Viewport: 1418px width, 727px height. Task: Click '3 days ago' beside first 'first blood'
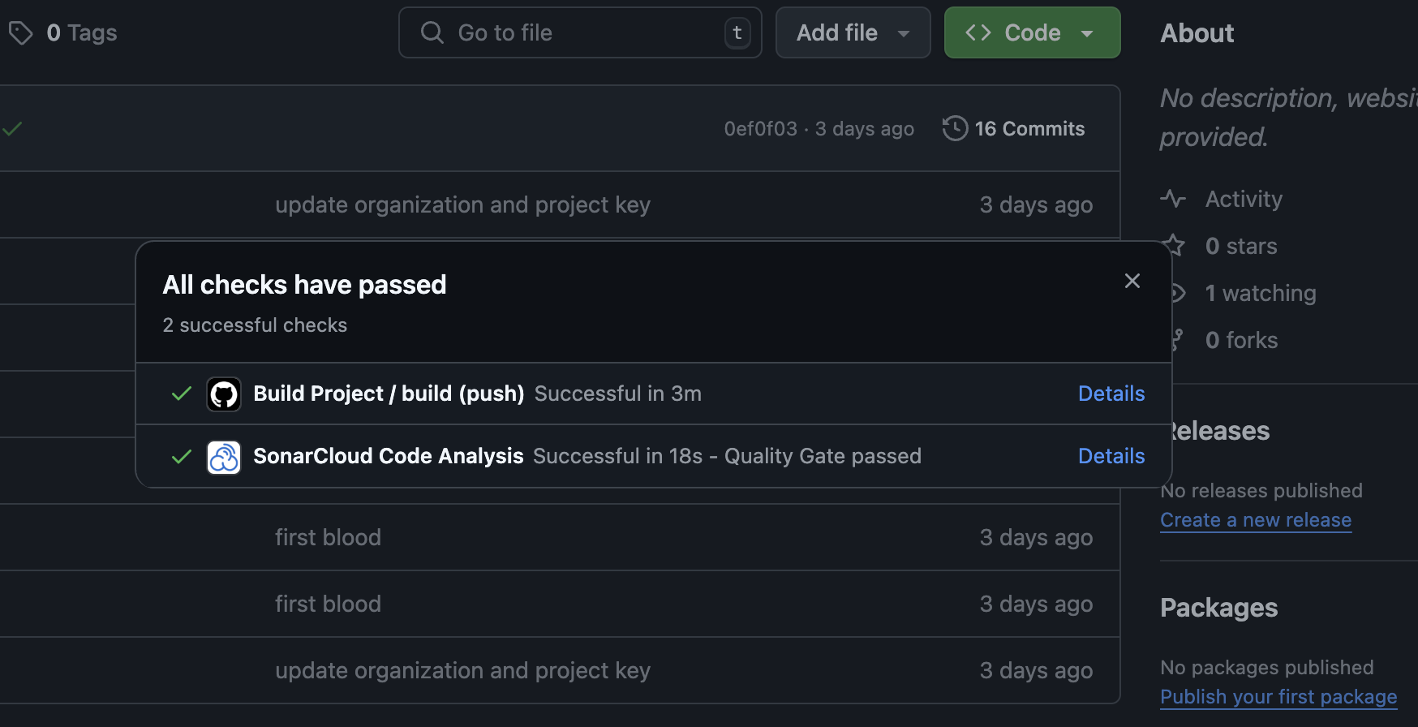(1036, 537)
